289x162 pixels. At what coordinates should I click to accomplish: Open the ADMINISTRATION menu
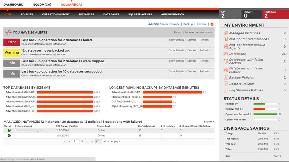click(x=172, y=14)
